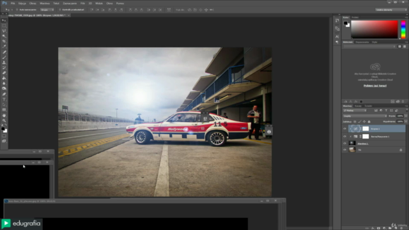Switch to the Próbki tab
The height and width of the screenshot is (230, 409).
[355, 17]
